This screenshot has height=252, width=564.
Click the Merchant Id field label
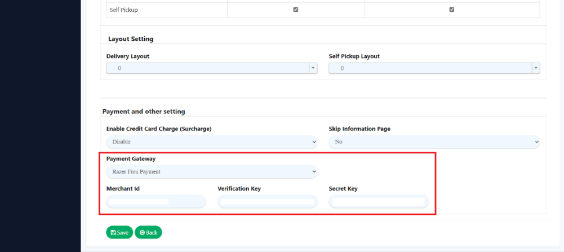coord(123,188)
